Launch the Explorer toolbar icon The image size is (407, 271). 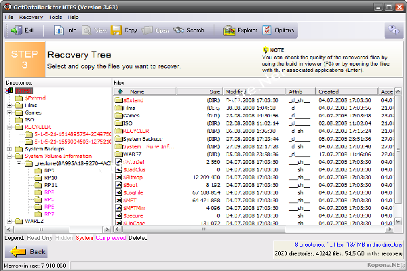(x=229, y=30)
